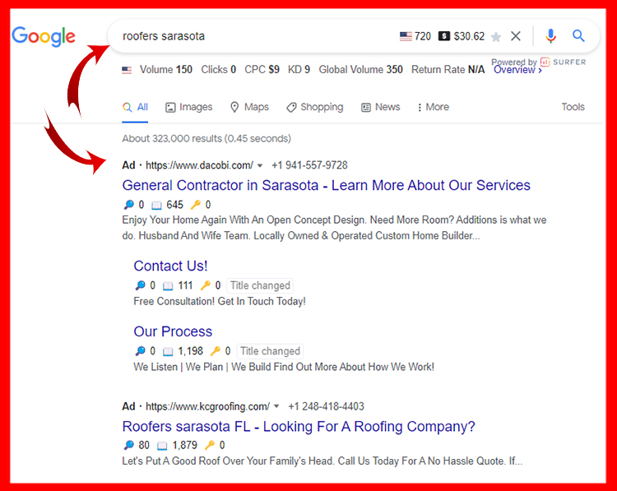Image resolution: width=617 pixels, height=491 pixels.
Task: Switch to the Images tab
Action: click(189, 107)
